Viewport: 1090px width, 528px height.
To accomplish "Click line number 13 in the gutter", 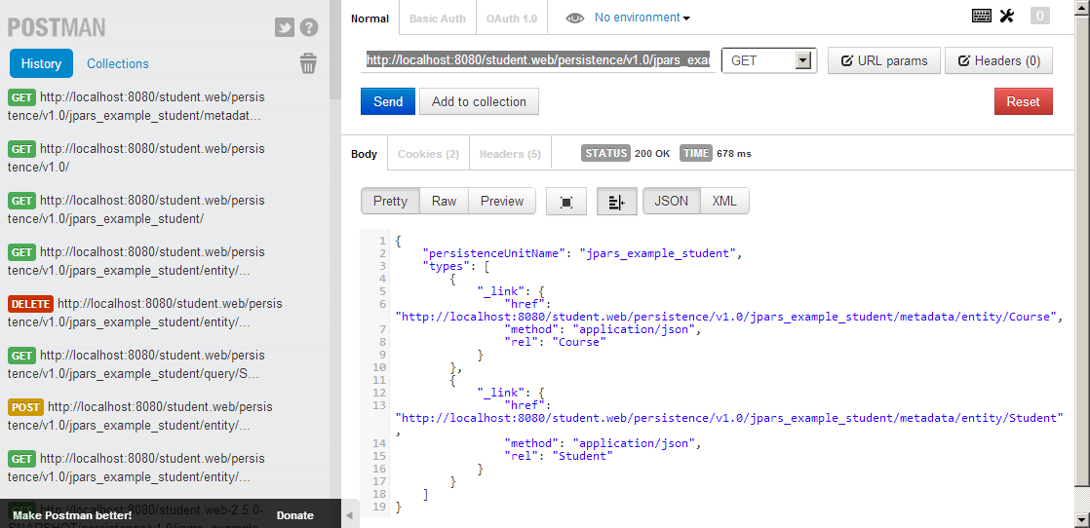I will coord(379,405).
